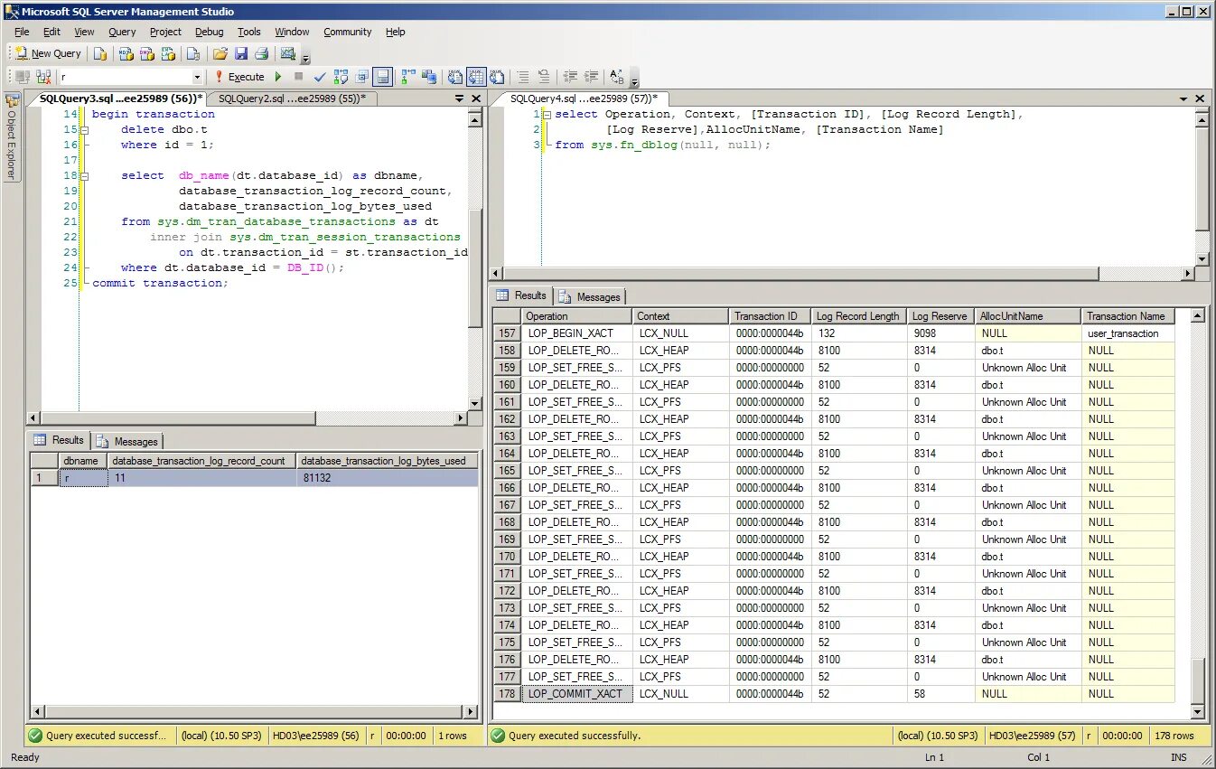
Task: Display the Estimated Execution Plan
Action: coord(341,77)
